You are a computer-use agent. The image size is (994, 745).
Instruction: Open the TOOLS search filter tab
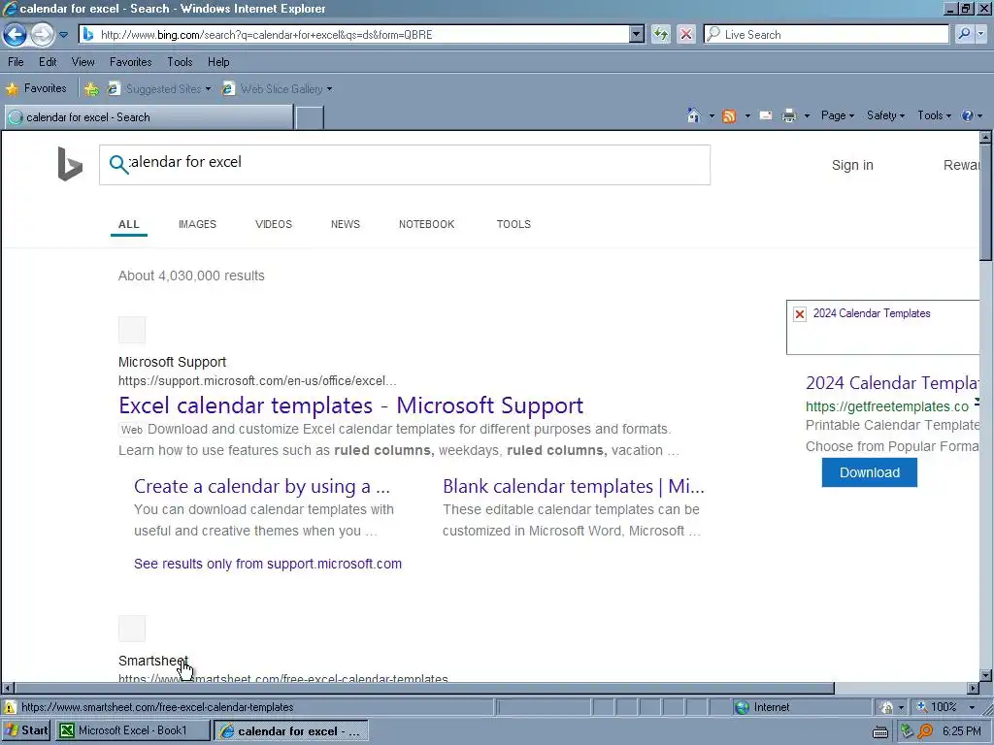pos(514,224)
